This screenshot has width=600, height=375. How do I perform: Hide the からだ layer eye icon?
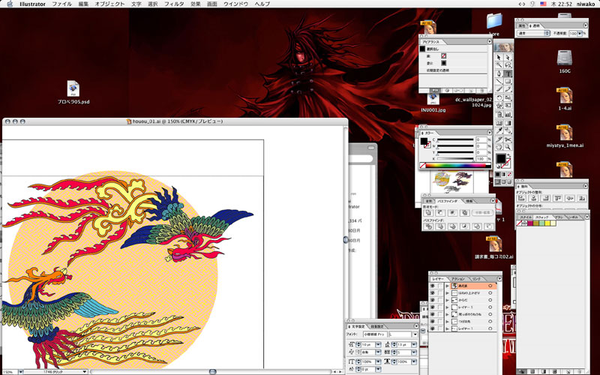coord(433,300)
